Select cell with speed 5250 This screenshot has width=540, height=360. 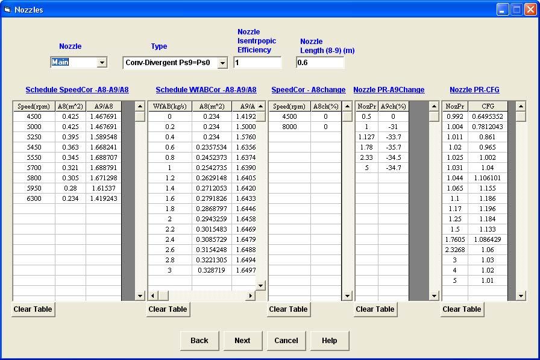pyautogui.click(x=34, y=137)
